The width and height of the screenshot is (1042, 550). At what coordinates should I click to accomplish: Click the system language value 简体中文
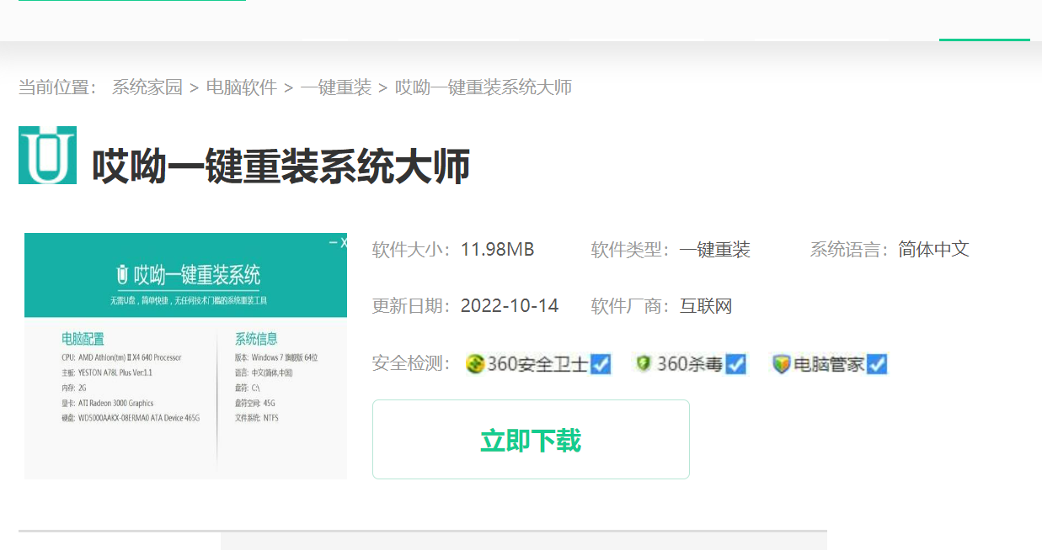933,250
